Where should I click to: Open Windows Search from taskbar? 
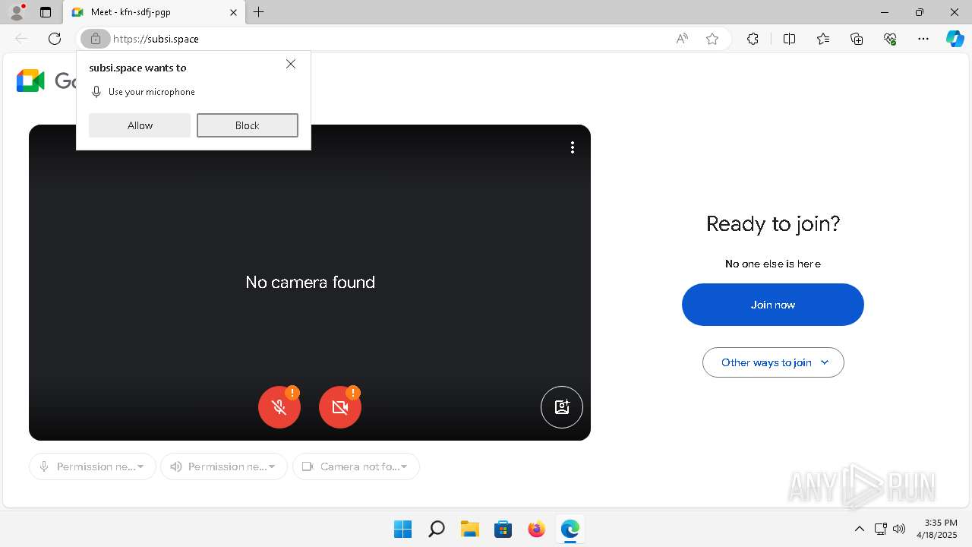[436, 529]
